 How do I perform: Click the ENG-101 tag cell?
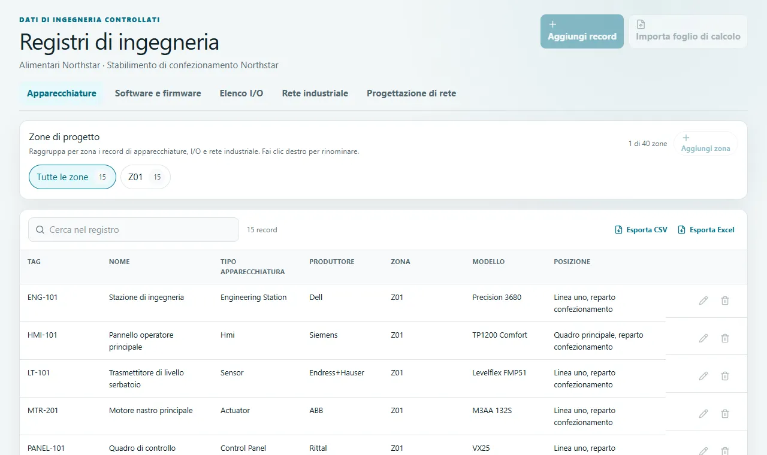(x=43, y=298)
